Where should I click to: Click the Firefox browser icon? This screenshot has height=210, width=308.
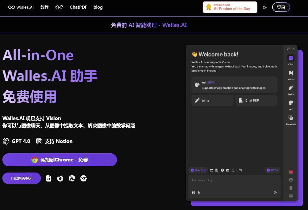[60, 179]
